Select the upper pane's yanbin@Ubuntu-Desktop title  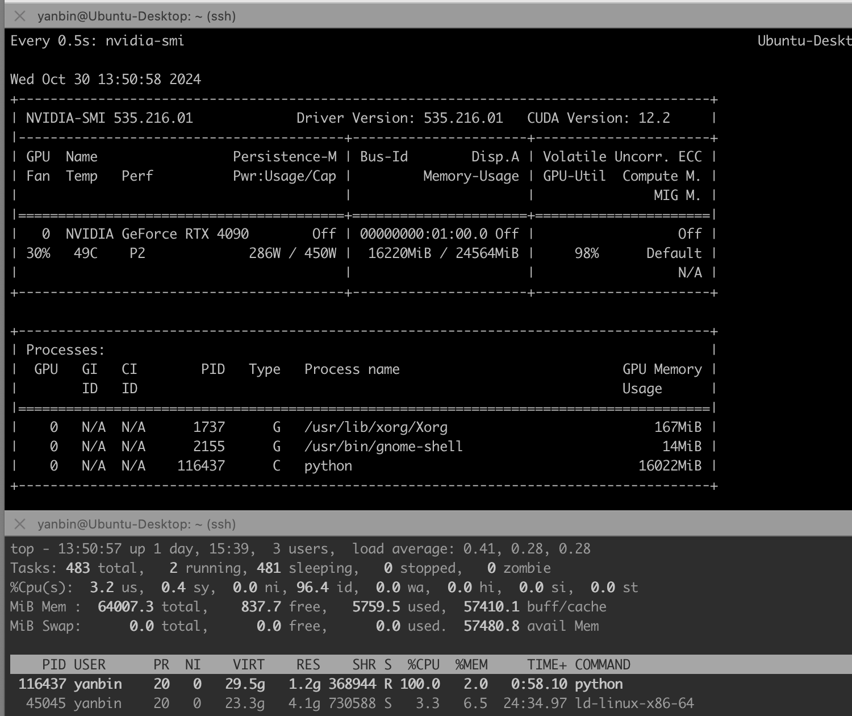click(x=136, y=16)
